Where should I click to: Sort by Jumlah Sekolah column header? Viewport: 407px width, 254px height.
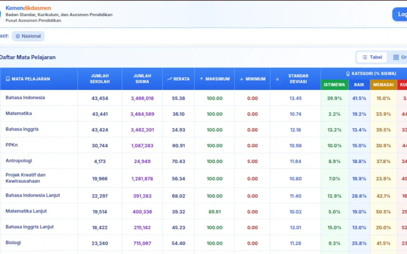tap(99, 79)
